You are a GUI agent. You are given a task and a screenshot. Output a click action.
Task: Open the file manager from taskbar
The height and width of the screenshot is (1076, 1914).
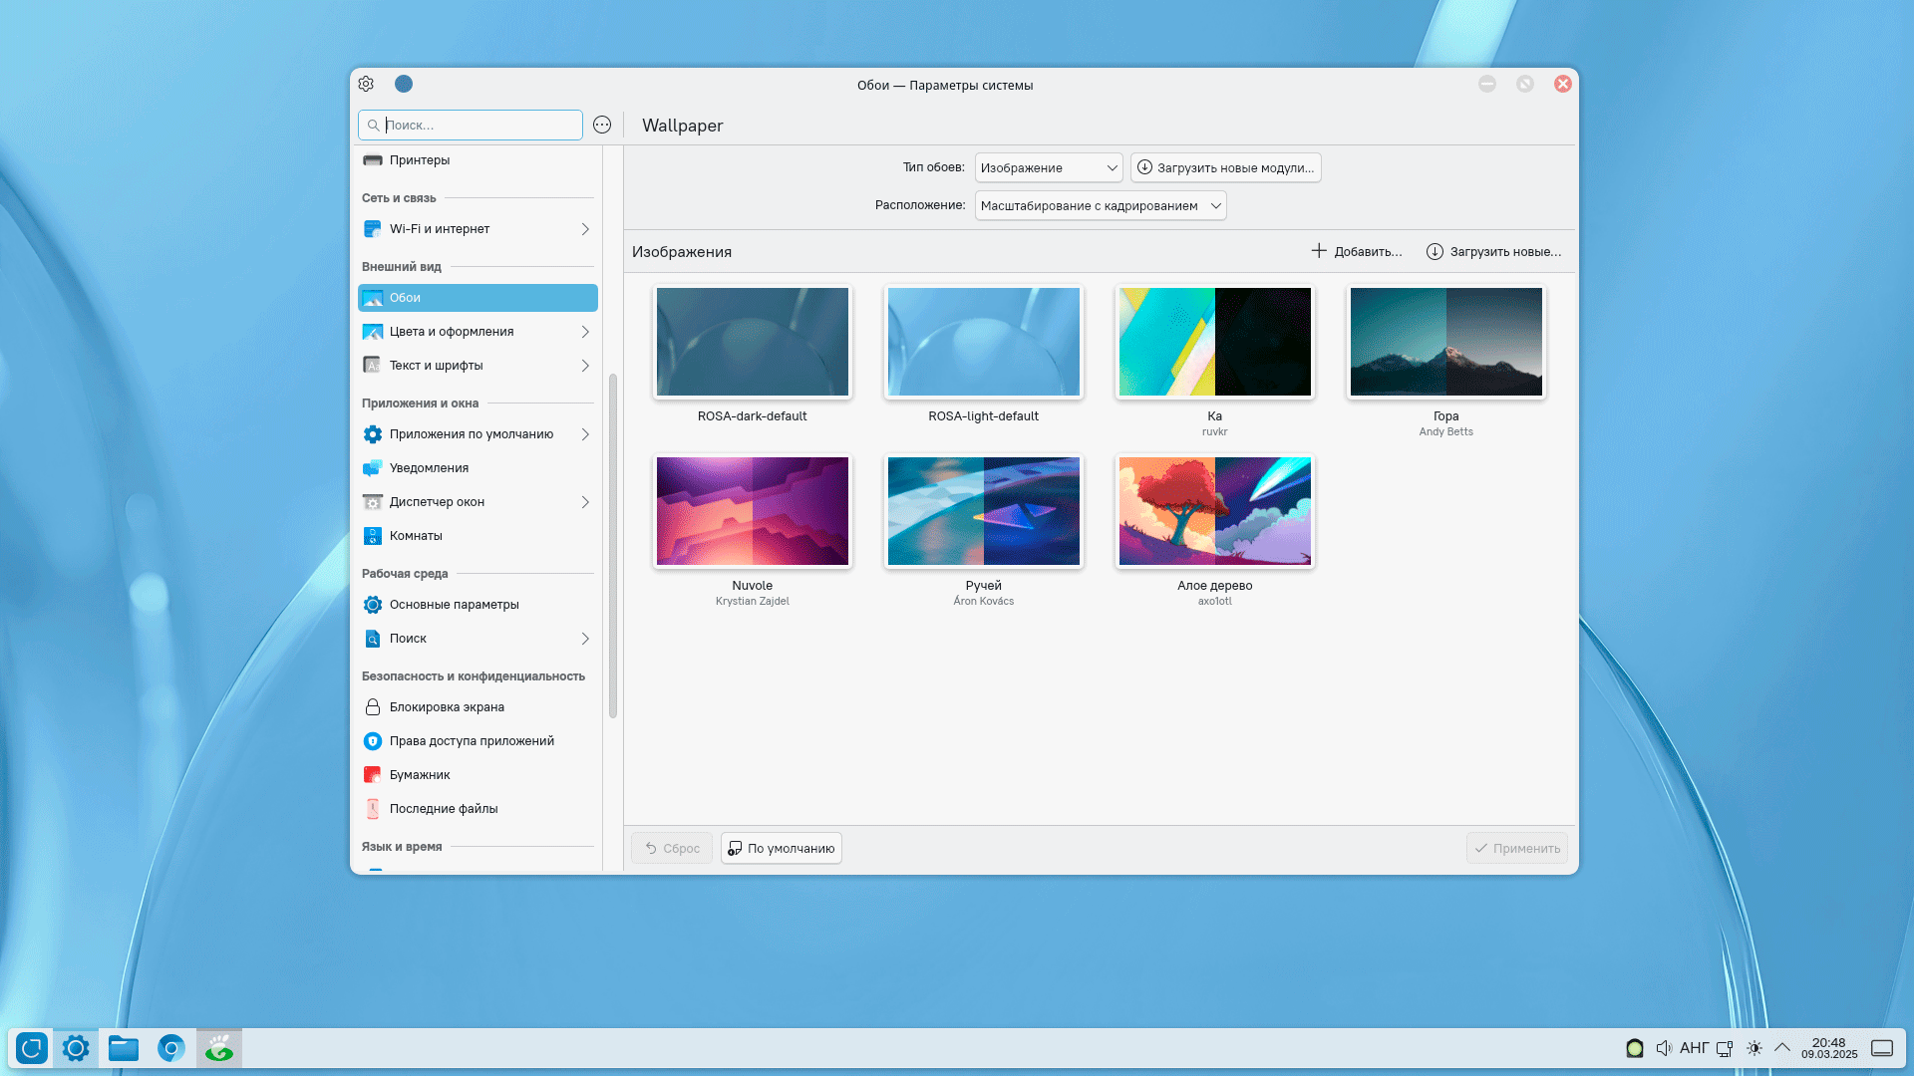(x=124, y=1048)
